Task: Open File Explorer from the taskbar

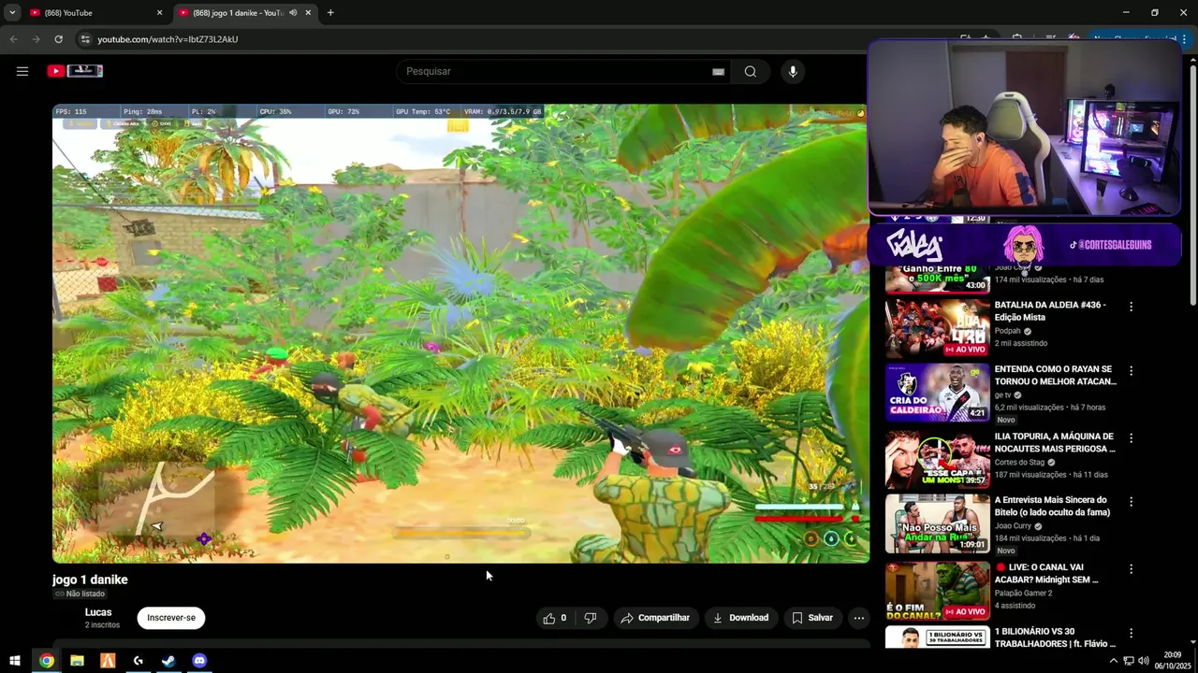Action: tap(77, 661)
